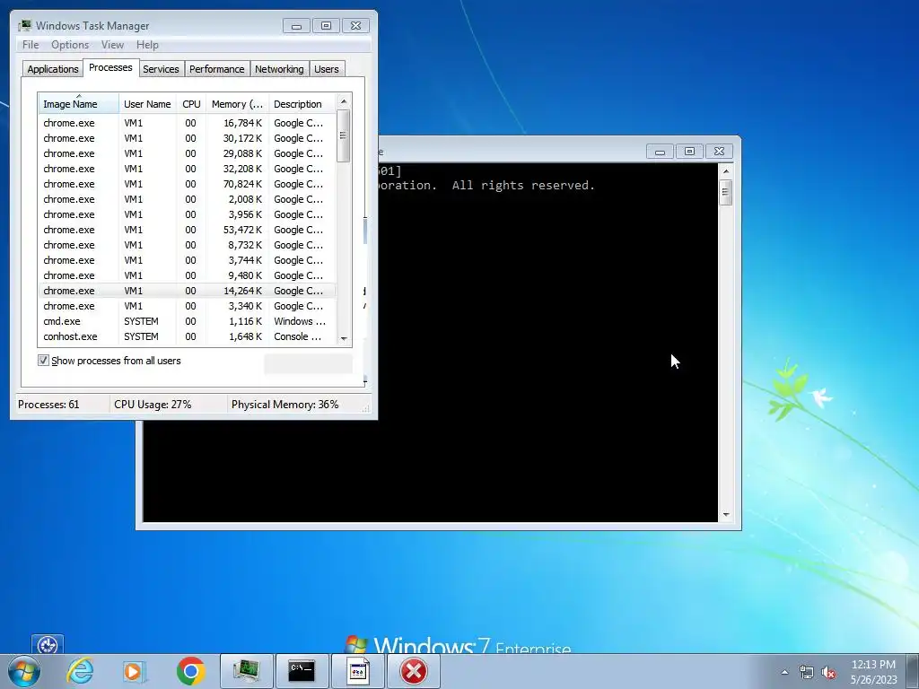Sort by Description column header
This screenshot has width=919, height=689.
tap(302, 104)
